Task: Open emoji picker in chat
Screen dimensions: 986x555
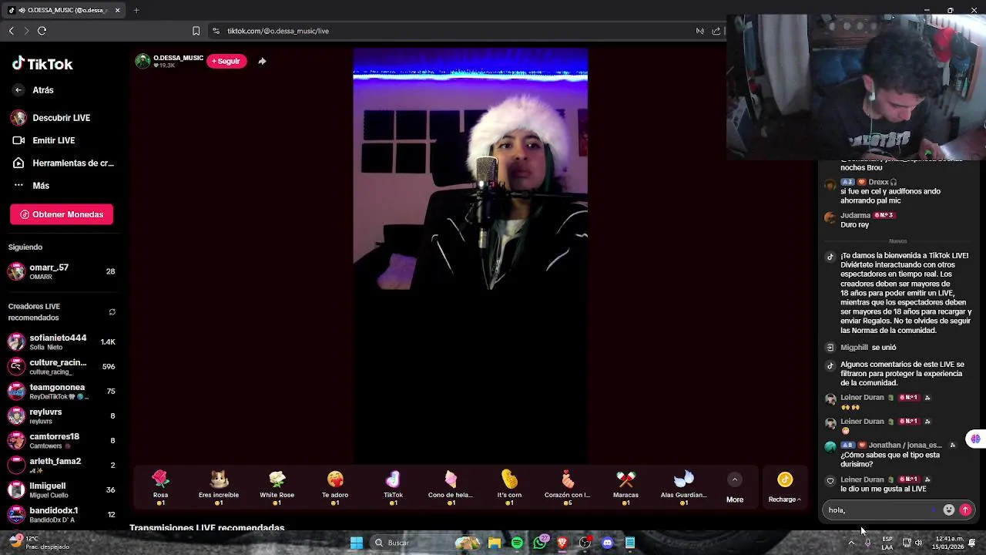Action: pos(949,510)
